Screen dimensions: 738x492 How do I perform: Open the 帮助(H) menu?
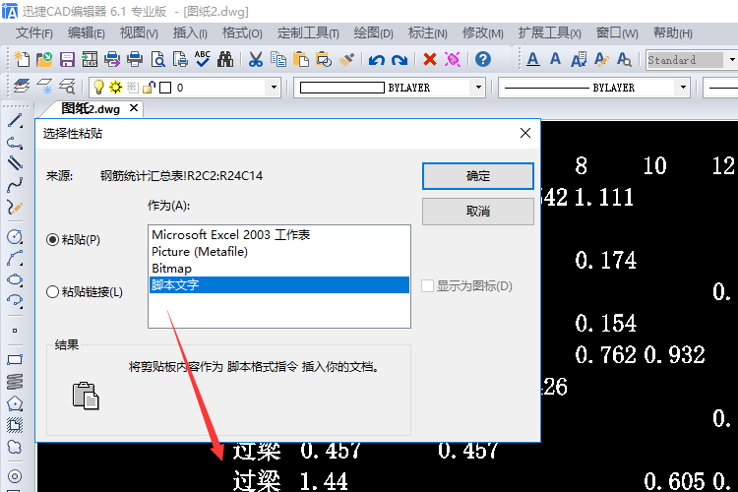click(x=673, y=33)
